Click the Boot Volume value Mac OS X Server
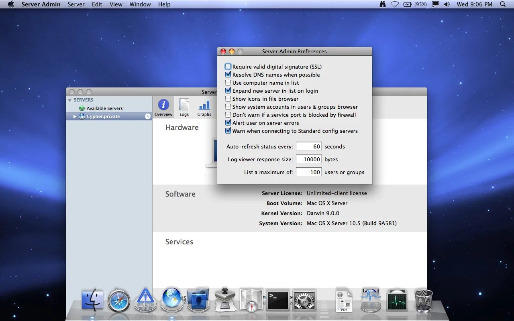 point(327,203)
